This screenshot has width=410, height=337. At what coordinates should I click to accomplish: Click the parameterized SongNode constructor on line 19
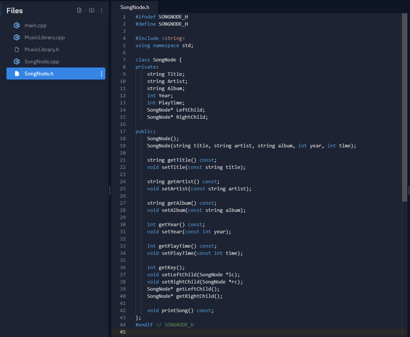251,146
